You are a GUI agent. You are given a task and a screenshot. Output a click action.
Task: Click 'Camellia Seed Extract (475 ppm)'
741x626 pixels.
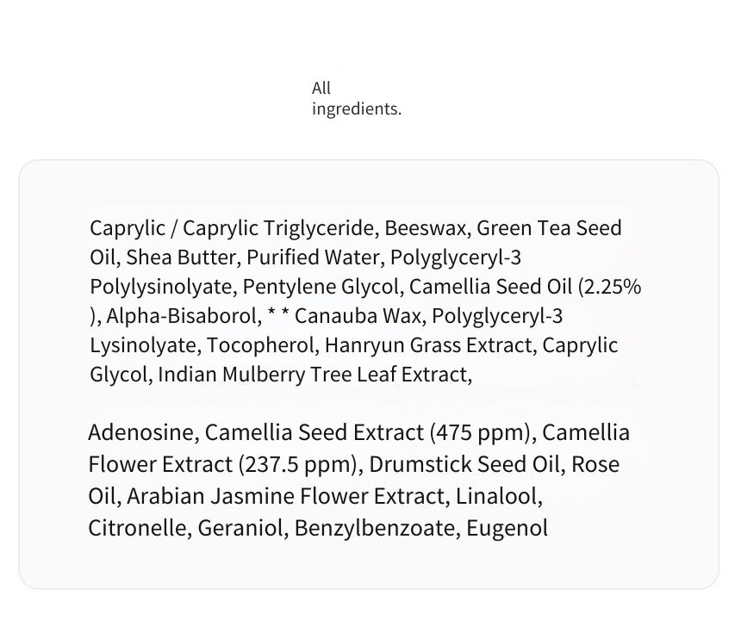368,433
